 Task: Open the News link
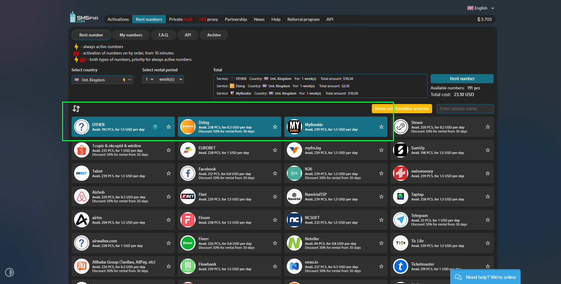(x=259, y=19)
